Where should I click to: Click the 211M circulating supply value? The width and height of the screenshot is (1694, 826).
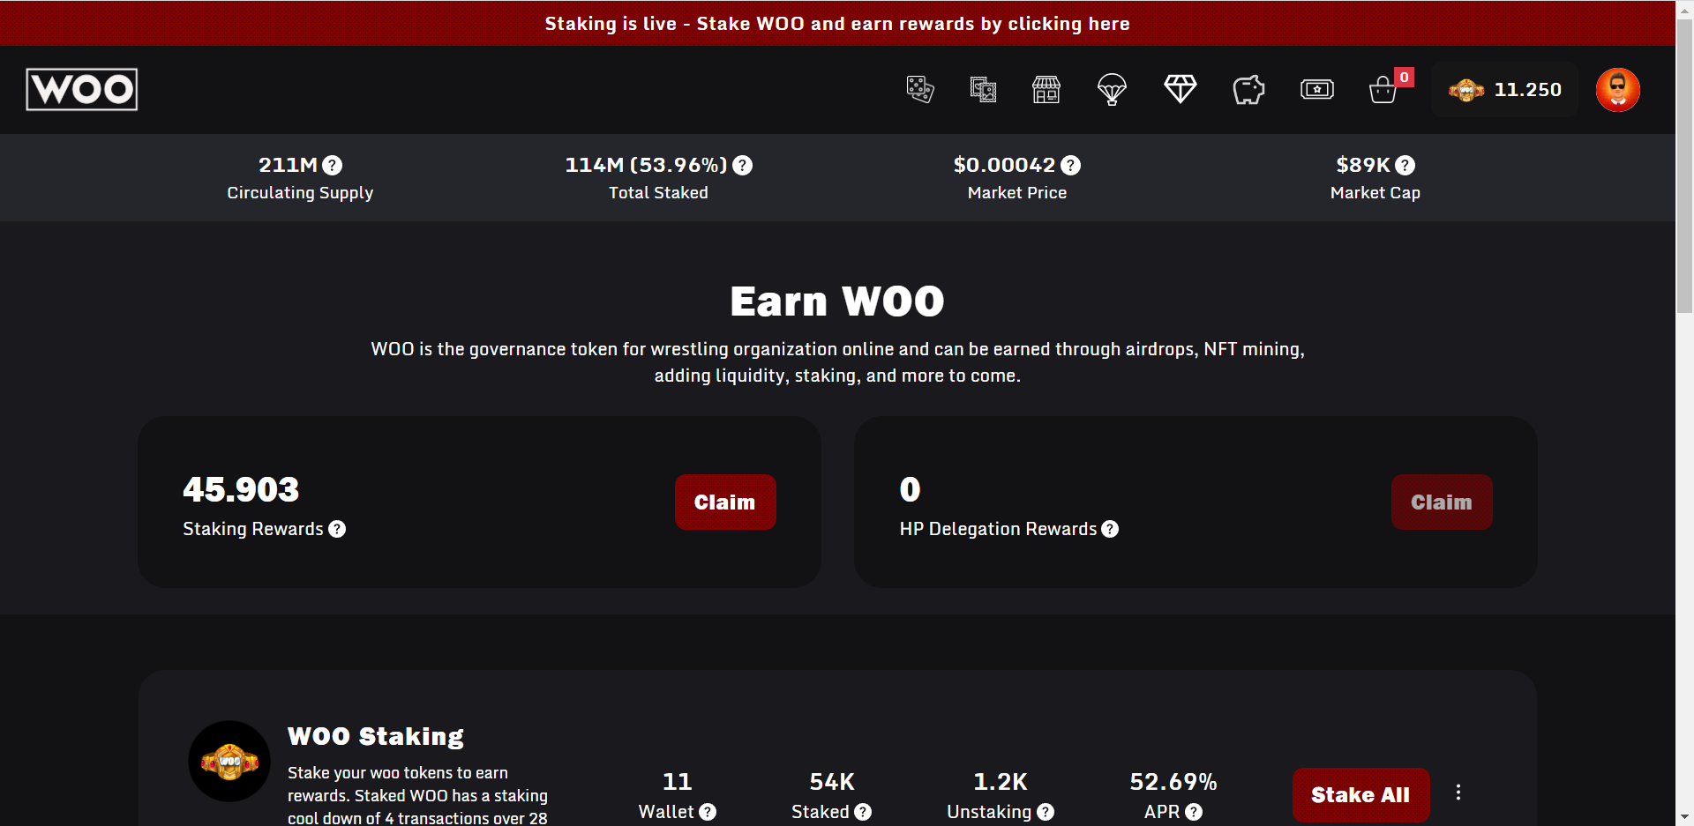288,165
